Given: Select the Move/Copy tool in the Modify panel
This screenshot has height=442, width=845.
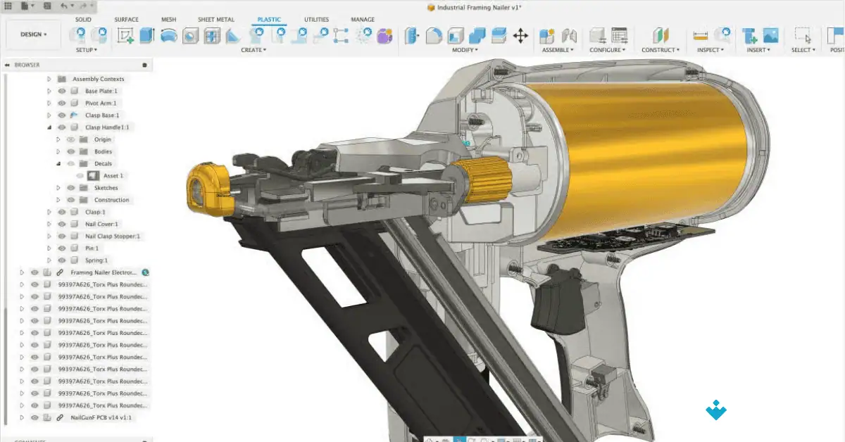Looking at the screenshot, I should click(520, 34).
